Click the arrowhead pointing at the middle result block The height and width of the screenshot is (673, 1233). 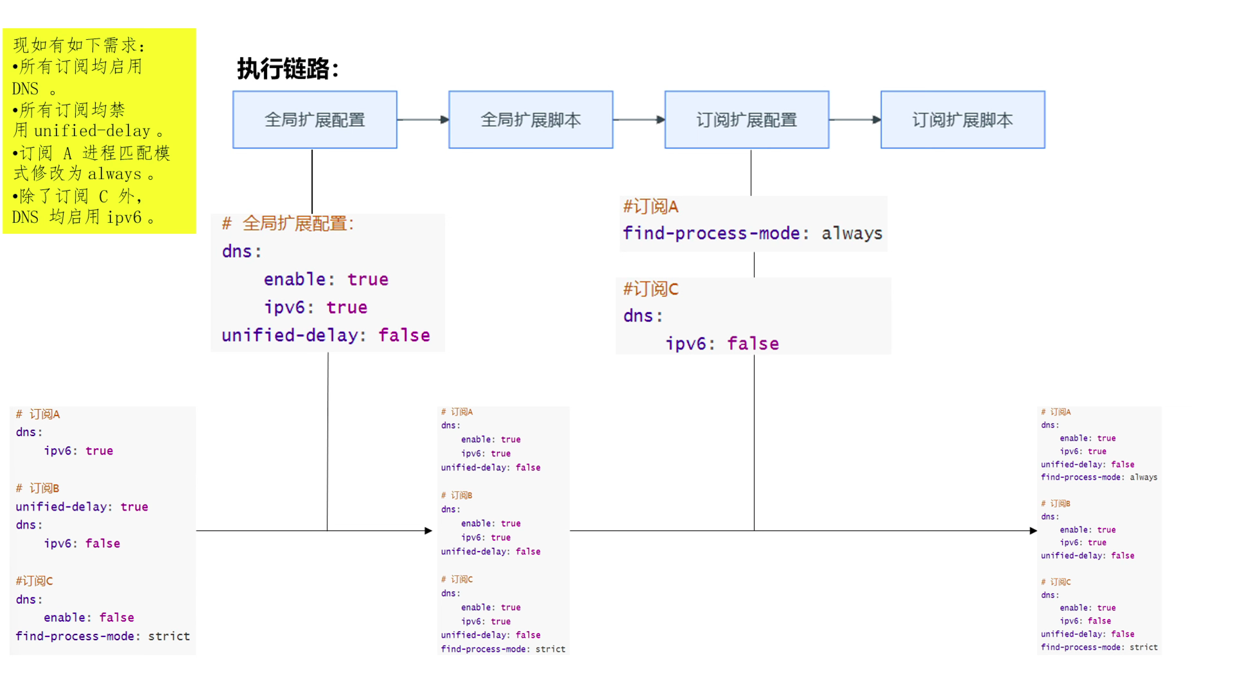[x=428, y=530]
